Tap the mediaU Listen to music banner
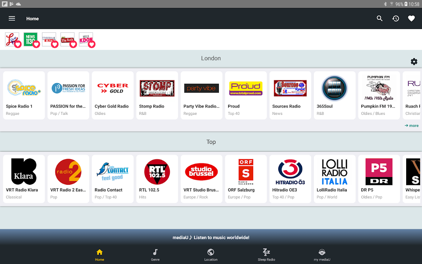 point(211,238)
